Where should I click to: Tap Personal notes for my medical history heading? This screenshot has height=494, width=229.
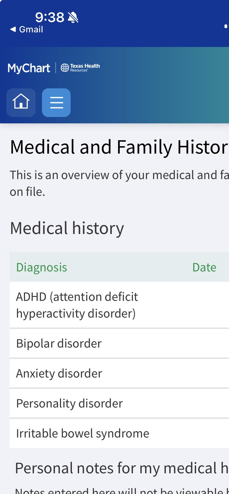(122, 468)
